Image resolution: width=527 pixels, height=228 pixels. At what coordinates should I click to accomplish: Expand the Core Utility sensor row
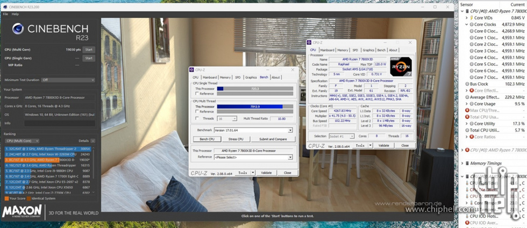(x=467, y=124)
